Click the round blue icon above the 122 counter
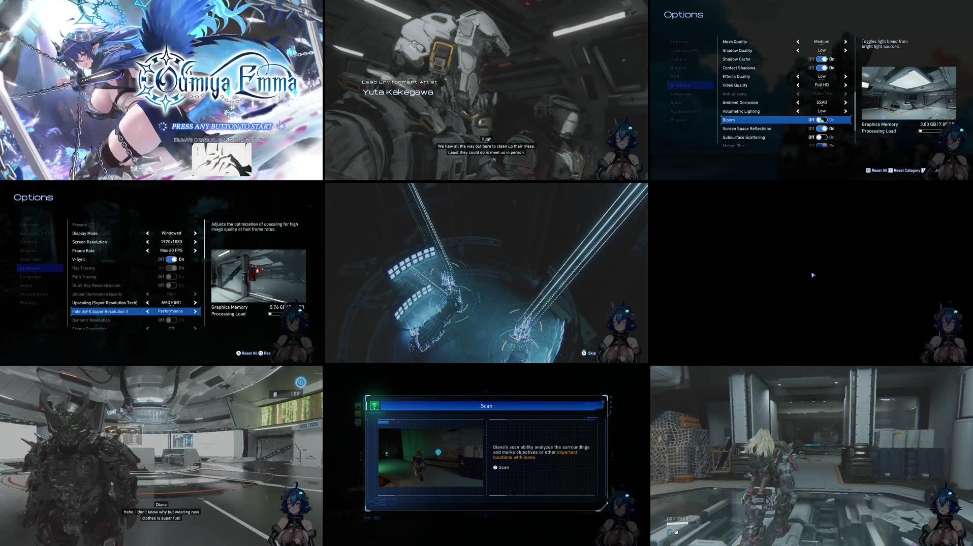 pyautogui.click(x=301, y=382)
